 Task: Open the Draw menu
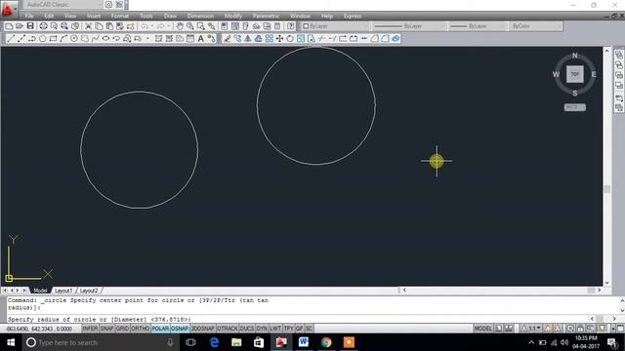coord(170,16)
